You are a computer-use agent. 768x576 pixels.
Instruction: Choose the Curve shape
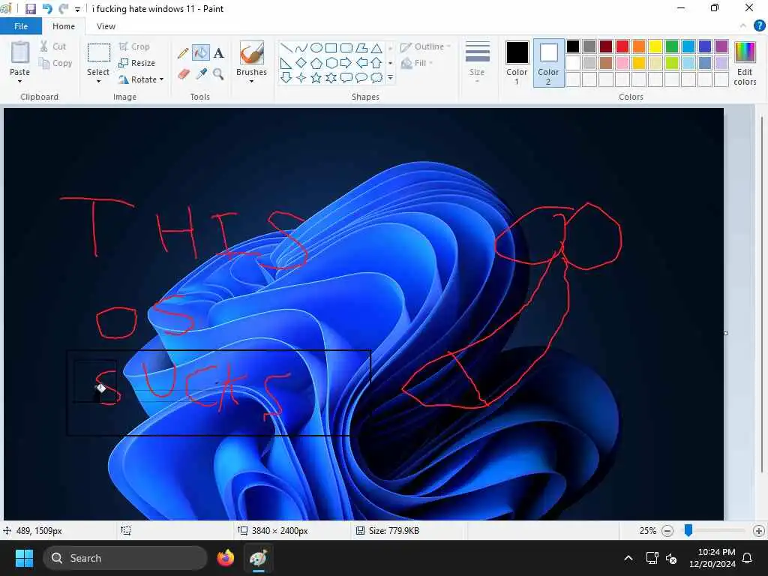coord(301,48)
